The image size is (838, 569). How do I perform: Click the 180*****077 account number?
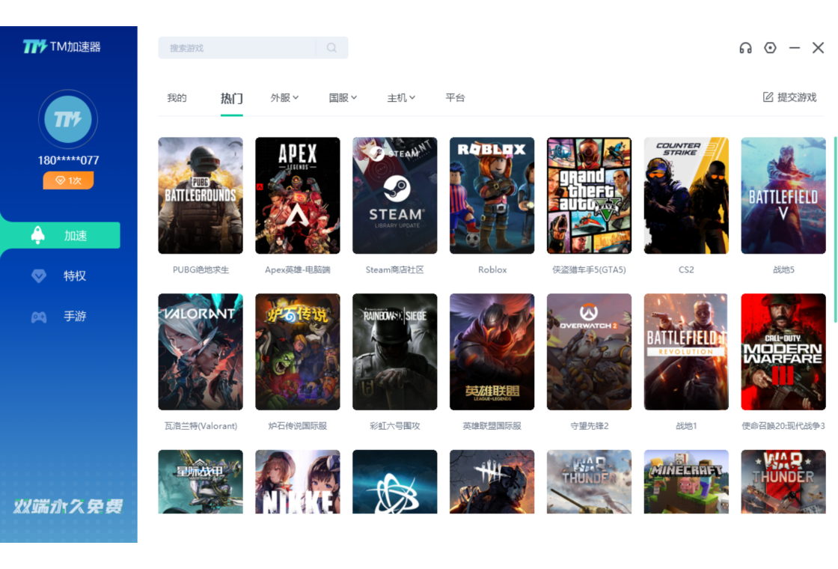(x=68, y=160)
